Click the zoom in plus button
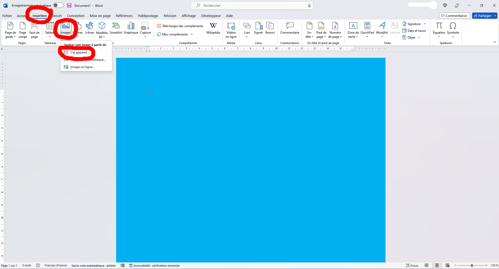The image size is (499, 269). (486, 266)
